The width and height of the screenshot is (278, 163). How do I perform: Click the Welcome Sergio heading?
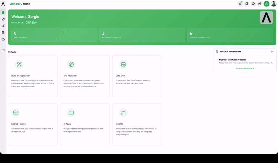pos(25,17)
